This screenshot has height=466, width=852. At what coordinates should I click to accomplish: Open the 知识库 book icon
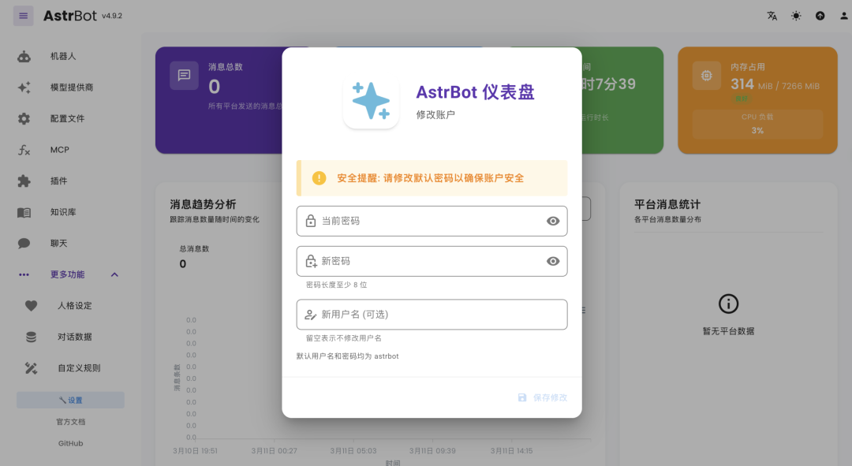coord(22,211)
